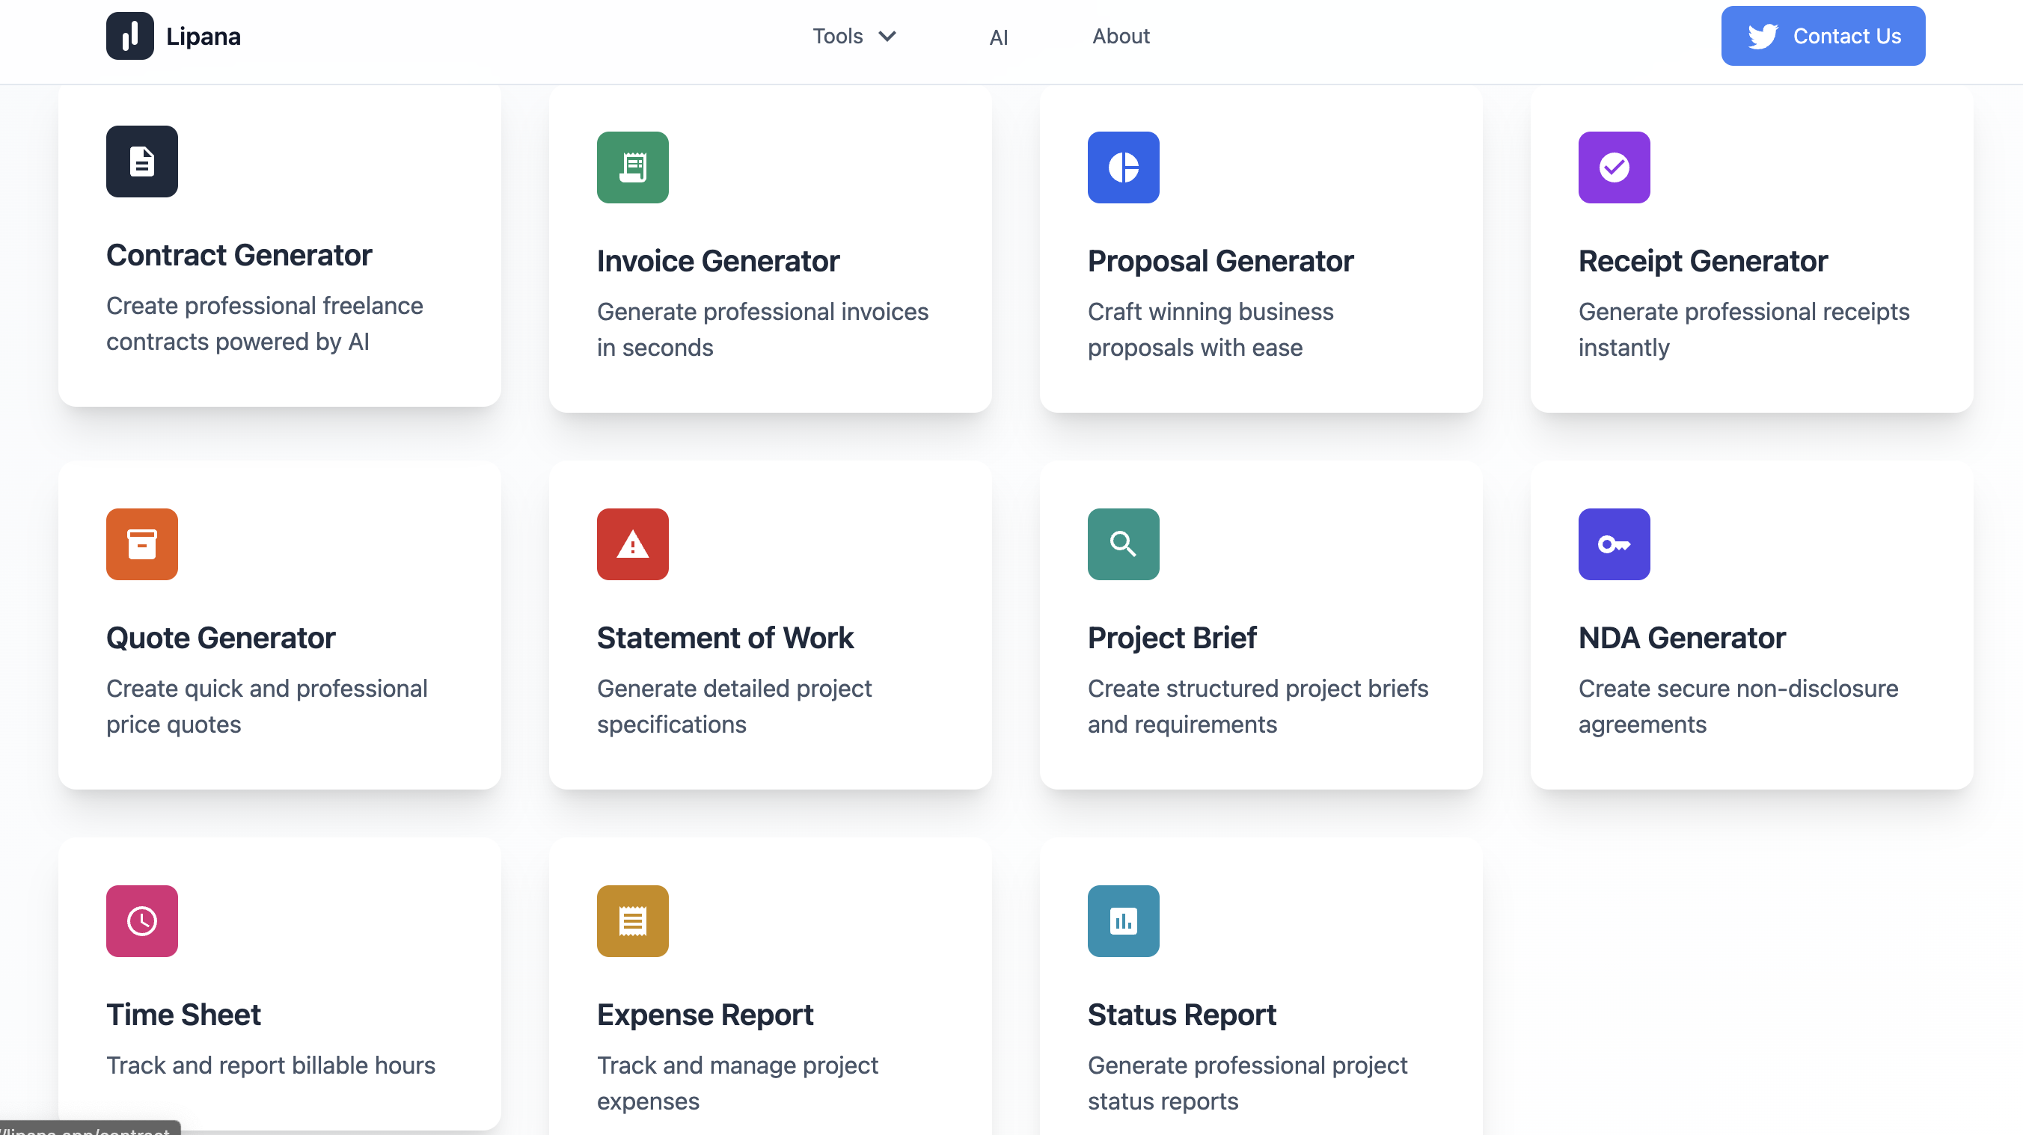2023x1135 pixels.
Task: Open the Invoice Generator title link
Action: (x=717, y=261)
